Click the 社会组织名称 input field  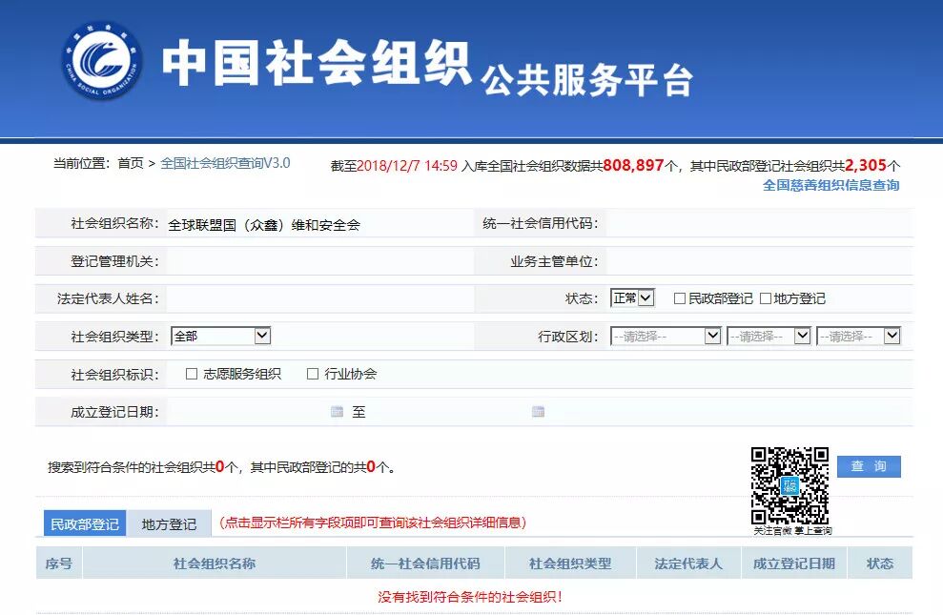tap(320, 224)
